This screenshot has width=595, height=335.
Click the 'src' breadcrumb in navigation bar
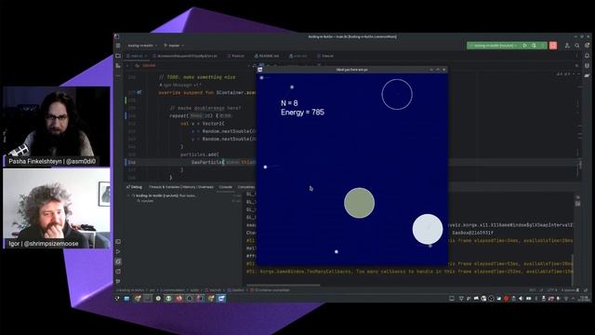click(152, 290)
